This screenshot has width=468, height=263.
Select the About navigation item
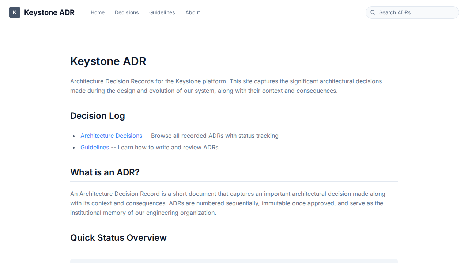click(192, 12)
